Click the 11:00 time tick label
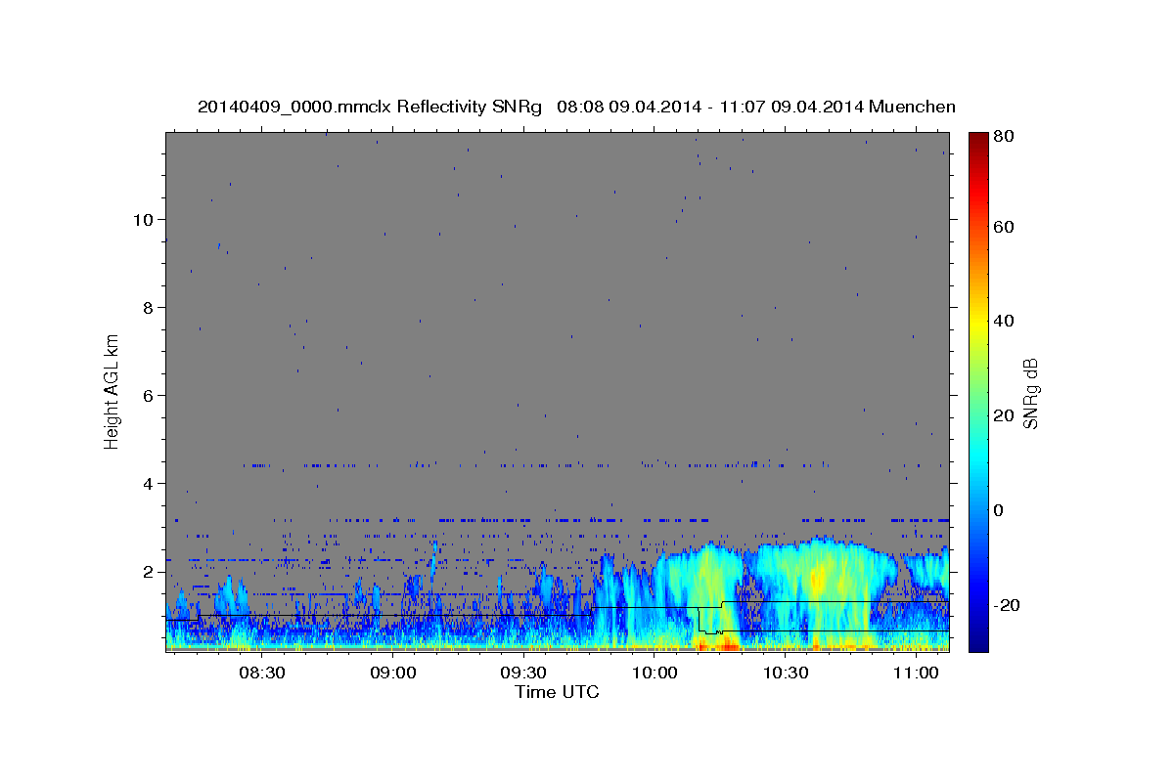This screenshot has height=782, width=1174. click(916, 673)
